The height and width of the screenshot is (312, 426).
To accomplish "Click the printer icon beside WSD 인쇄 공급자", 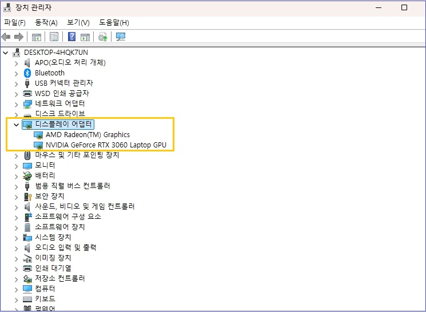I will pos(27,93).
